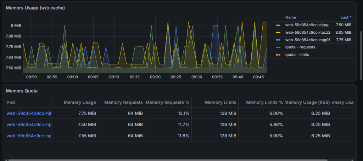The image size is (363, 161).
Task: Toggle legend series web-59c854c9cc-npg9f
Action: (307, 40)
